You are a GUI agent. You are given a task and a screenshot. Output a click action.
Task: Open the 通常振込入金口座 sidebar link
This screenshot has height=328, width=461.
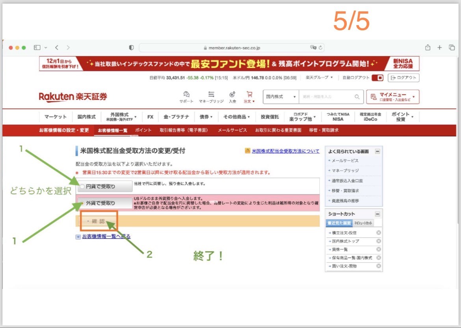[347, 181]
